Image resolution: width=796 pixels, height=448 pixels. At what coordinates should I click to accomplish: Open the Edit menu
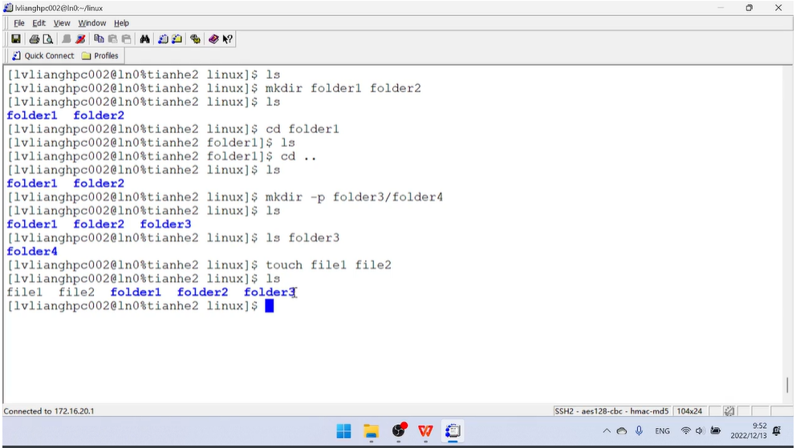click(x=39, y=22)
